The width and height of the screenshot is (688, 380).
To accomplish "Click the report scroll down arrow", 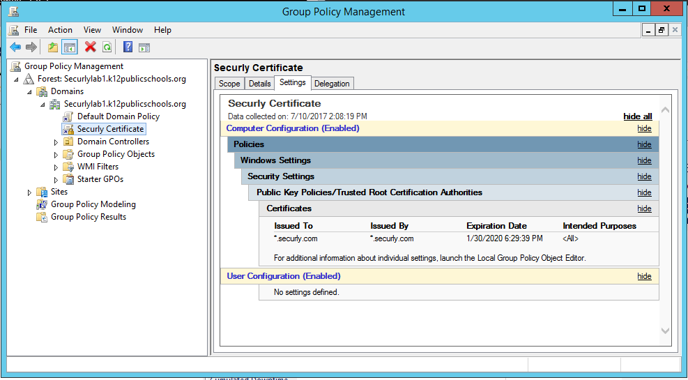I will pyautogui.click(x=665, y=331).
